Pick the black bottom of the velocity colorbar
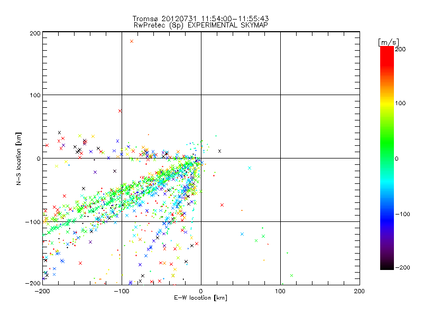423x317 pixels. coord(387,266)
